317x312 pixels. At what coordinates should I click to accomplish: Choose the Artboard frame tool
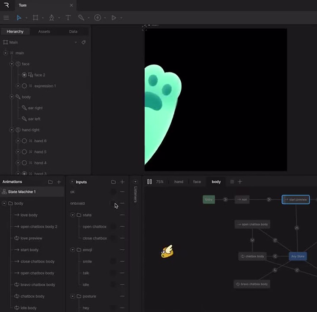[35, 18]
